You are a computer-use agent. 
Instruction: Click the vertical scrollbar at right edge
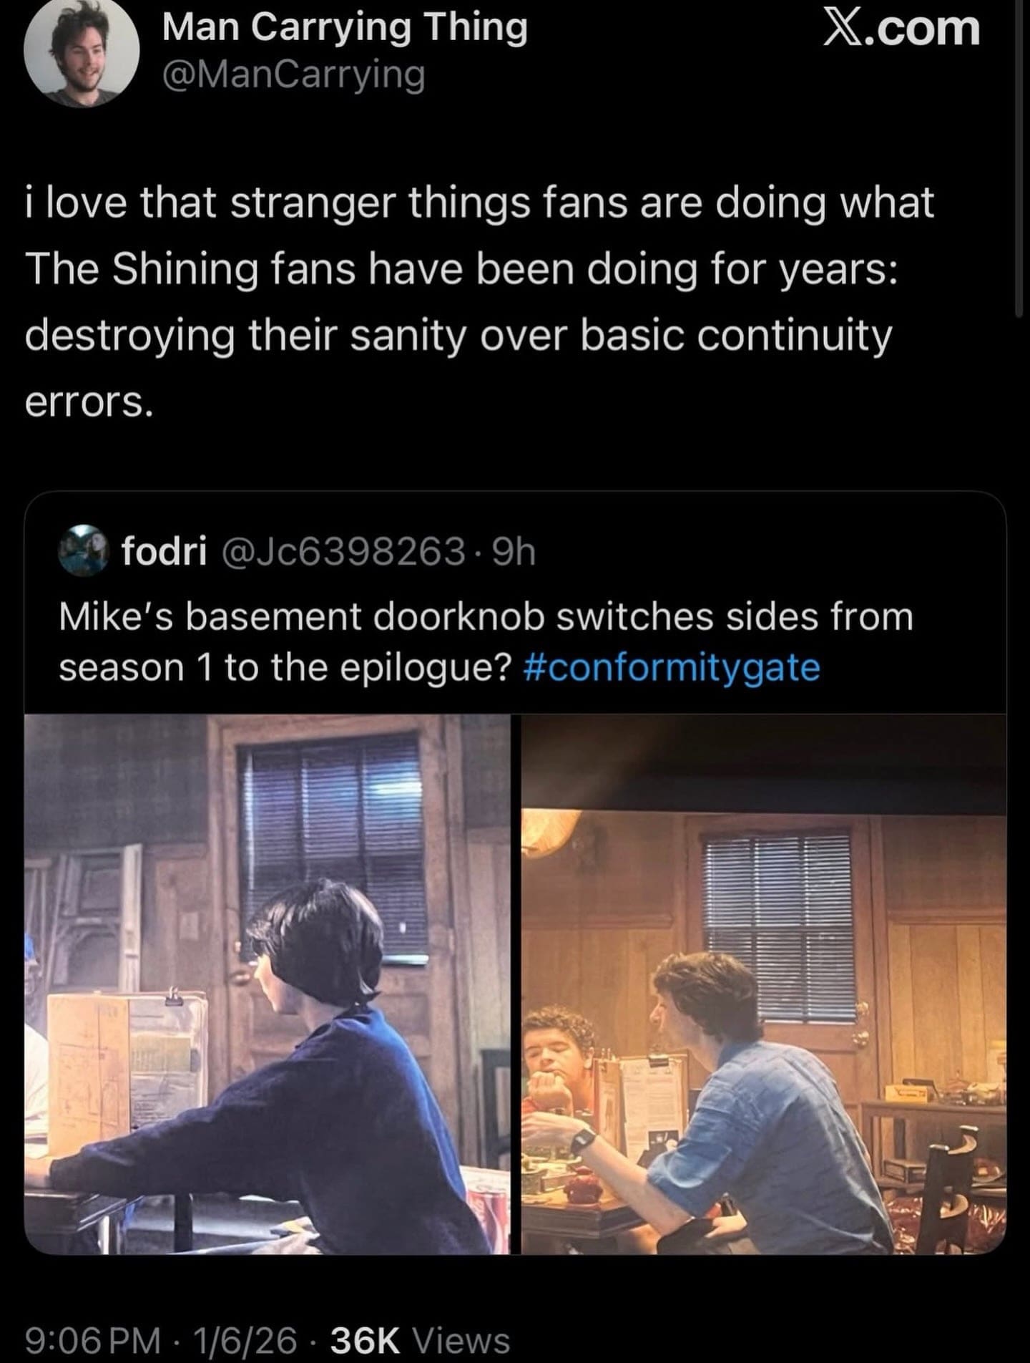point(1018,157)
